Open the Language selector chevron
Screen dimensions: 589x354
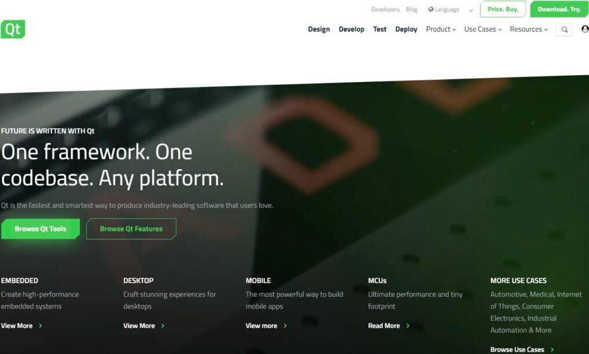coord(471,10)
